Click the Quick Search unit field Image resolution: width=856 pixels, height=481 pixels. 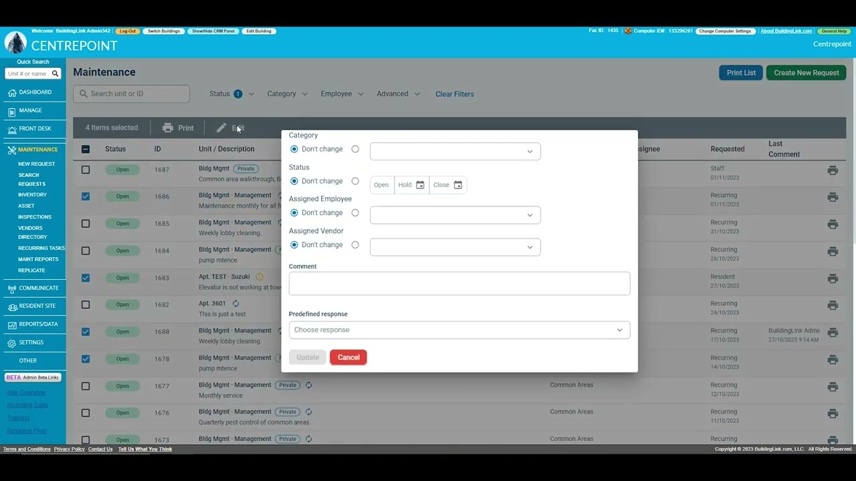point(28,73)
